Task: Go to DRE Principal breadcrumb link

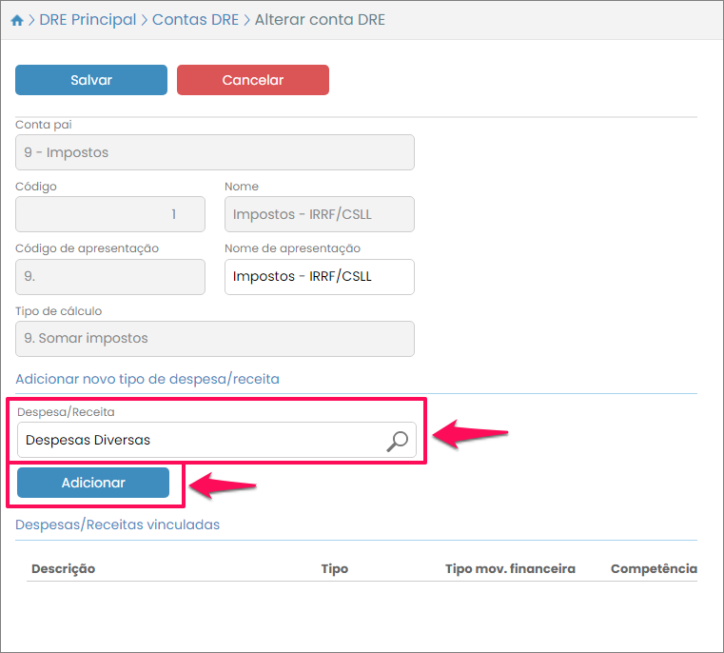Action: point(88,19)
